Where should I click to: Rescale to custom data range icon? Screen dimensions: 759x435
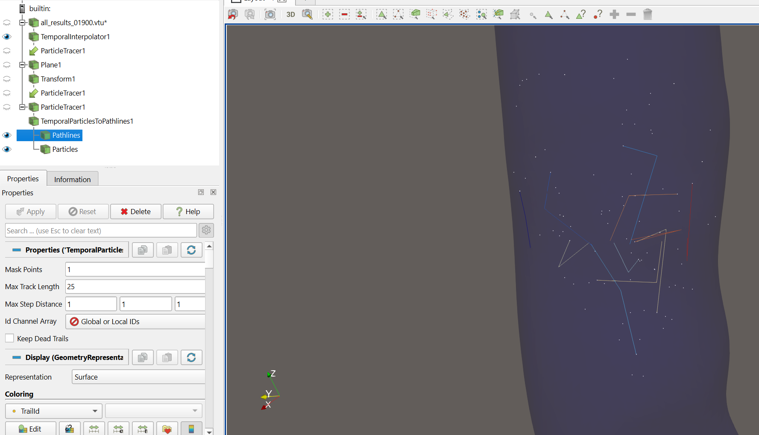click(x=118, y=429)
